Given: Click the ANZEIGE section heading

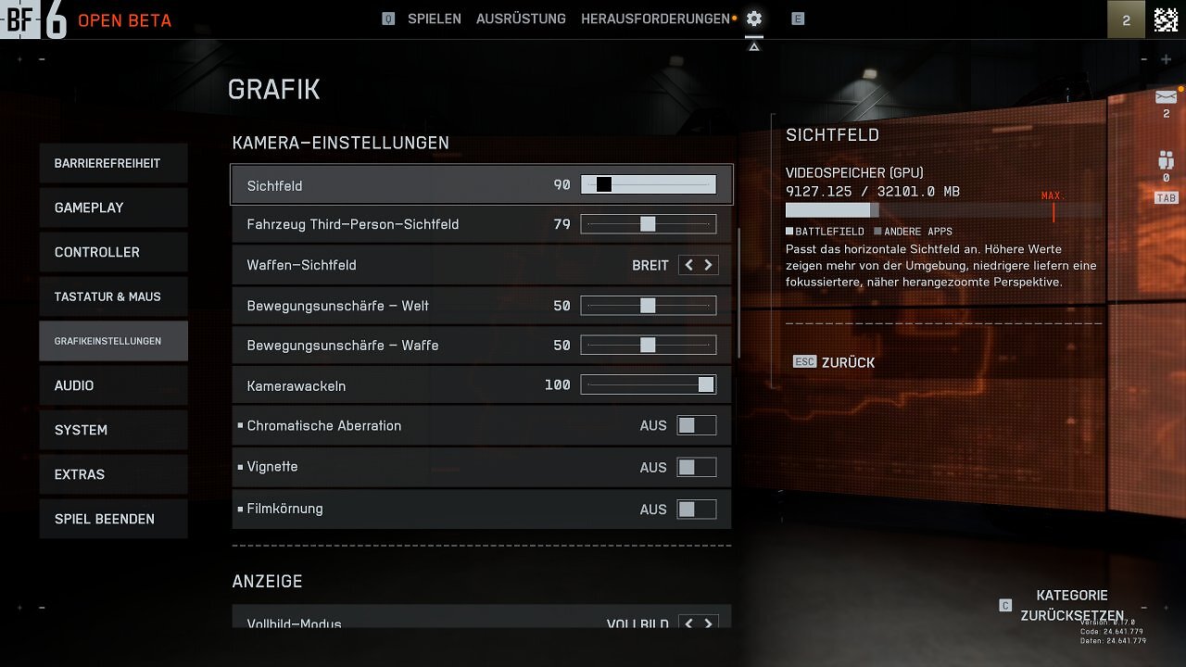Looking at the screenshot, I should pyautogui.click(x=267, y=581).
